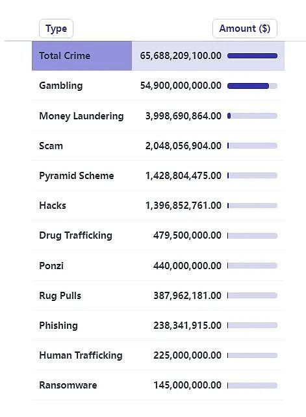Click the 65,688,209,100.00 total amount

pyautogui.click(x=181, y=56)
